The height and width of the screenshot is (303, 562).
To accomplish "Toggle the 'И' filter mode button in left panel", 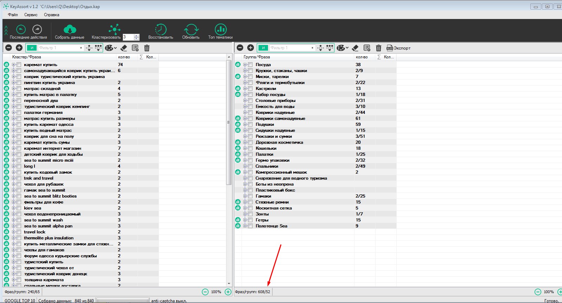I will pyautogui.click(x=32, y=48).
